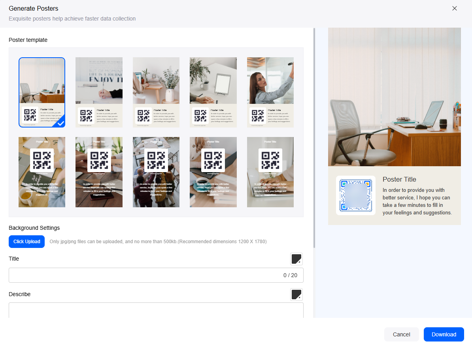Click the dialog's vertical scrollbar
472x349 pixels.
click(314, 138)
